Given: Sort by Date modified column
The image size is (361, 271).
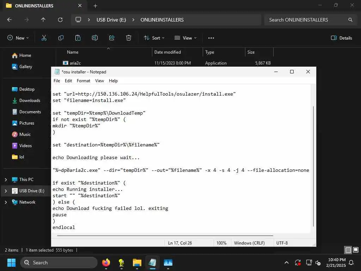Looking at the screenshot, I should 167,52.
